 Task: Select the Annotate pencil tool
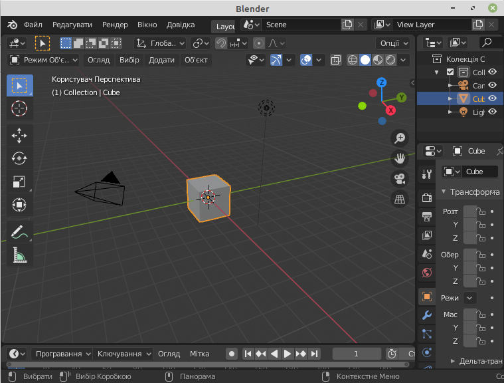point(20,232)
